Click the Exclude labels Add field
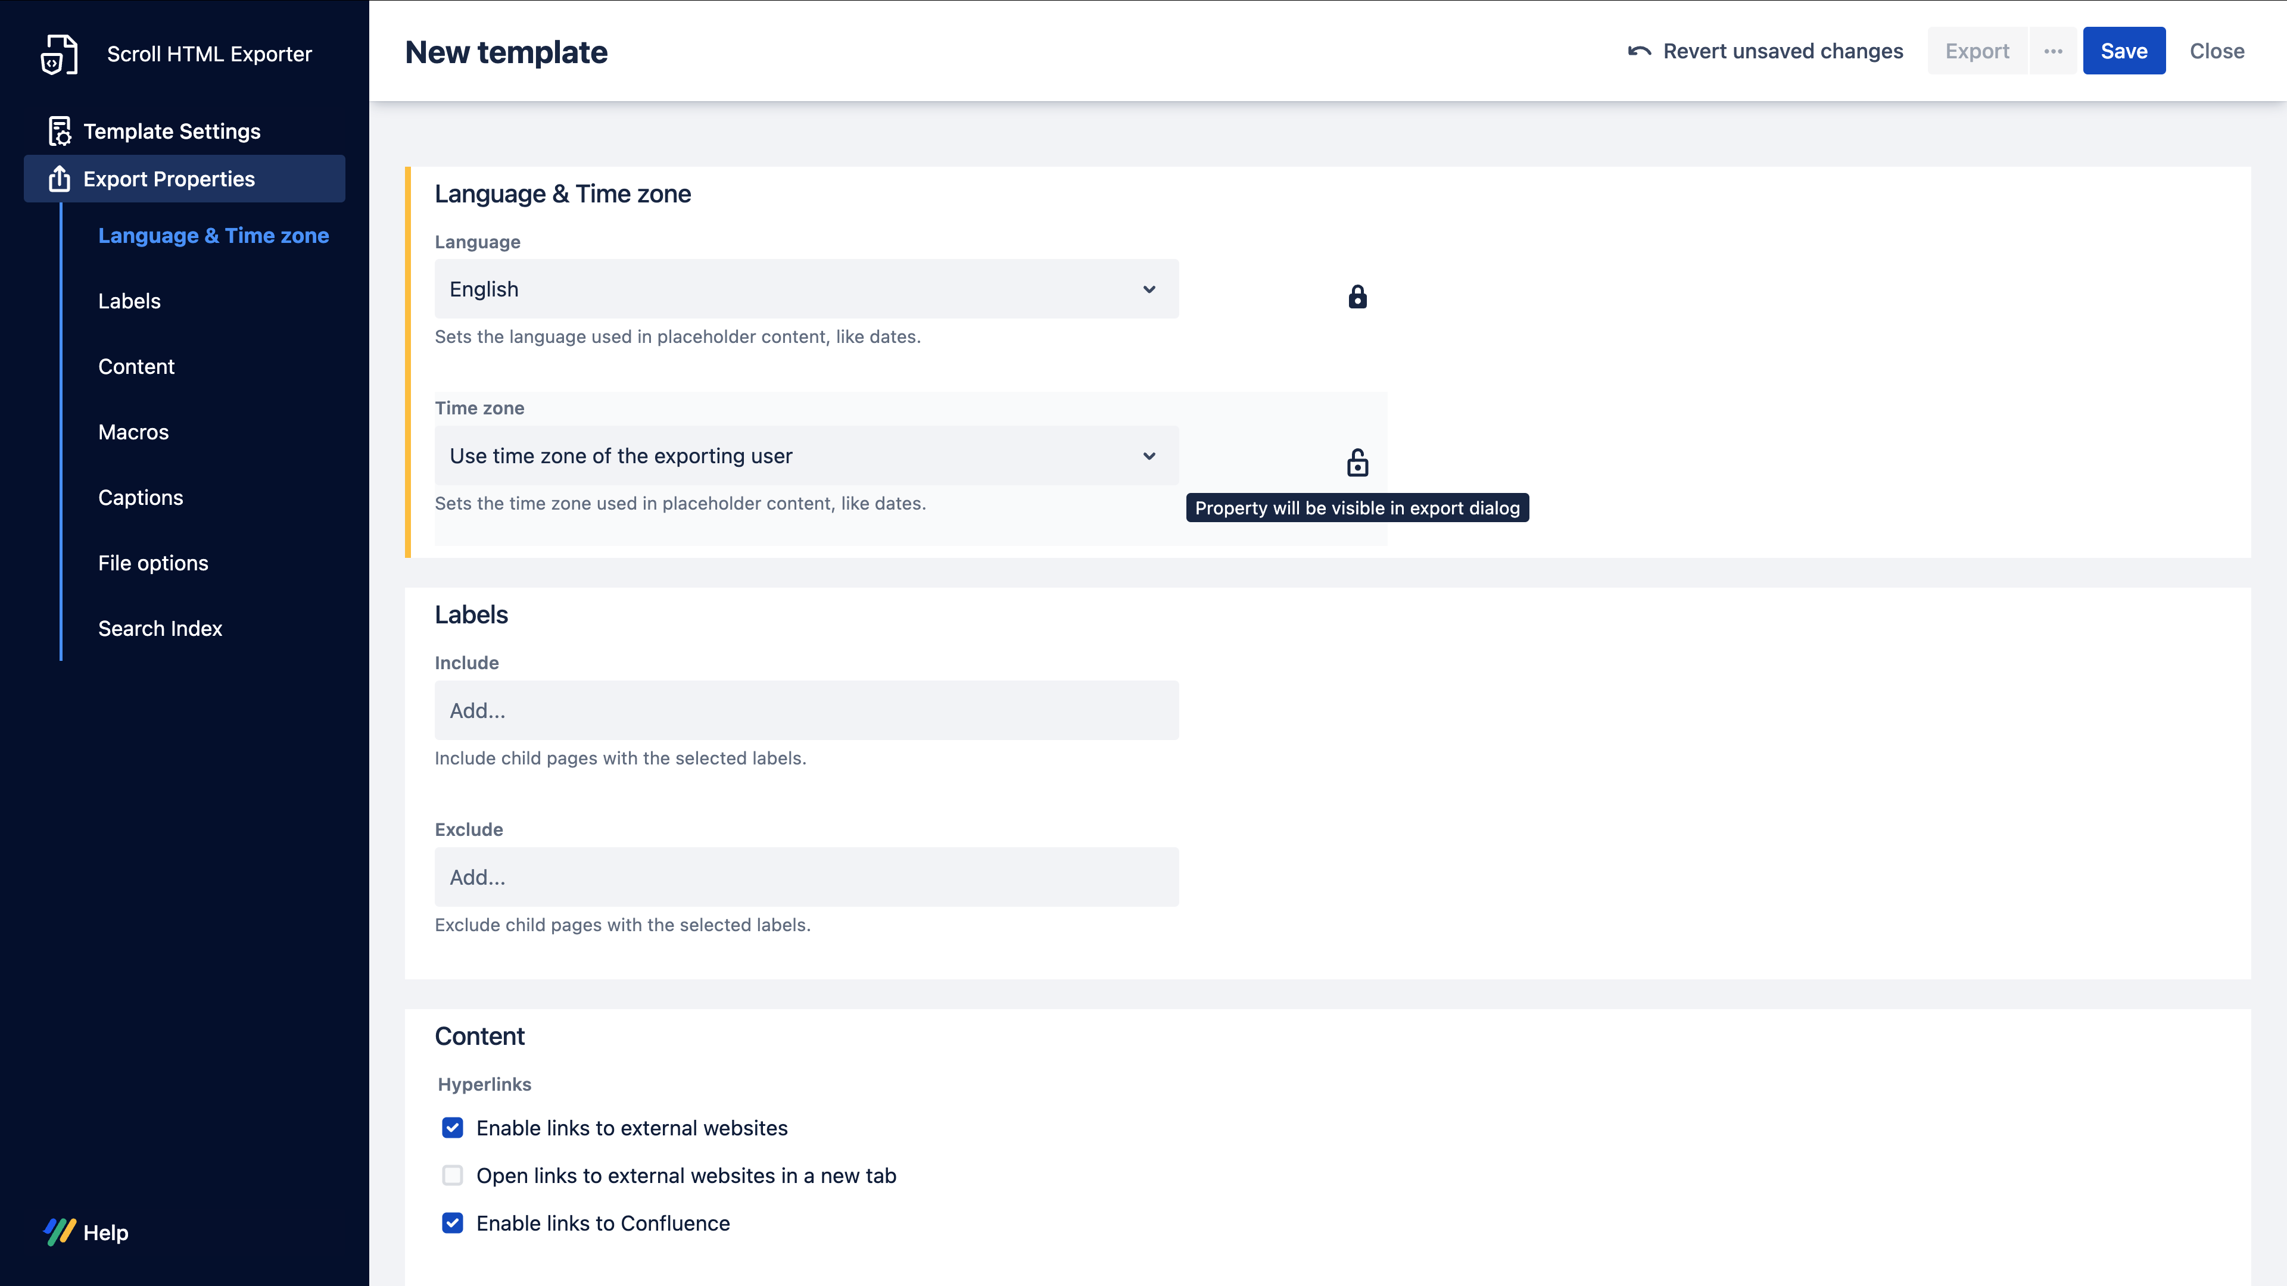Image resolution: width=2287 pixels, height=1286 pixels. [806, 878]
